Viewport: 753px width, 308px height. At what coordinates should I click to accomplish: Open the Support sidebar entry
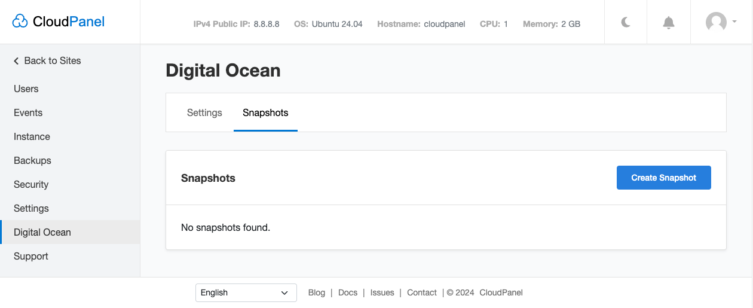(x=31, y=256)
